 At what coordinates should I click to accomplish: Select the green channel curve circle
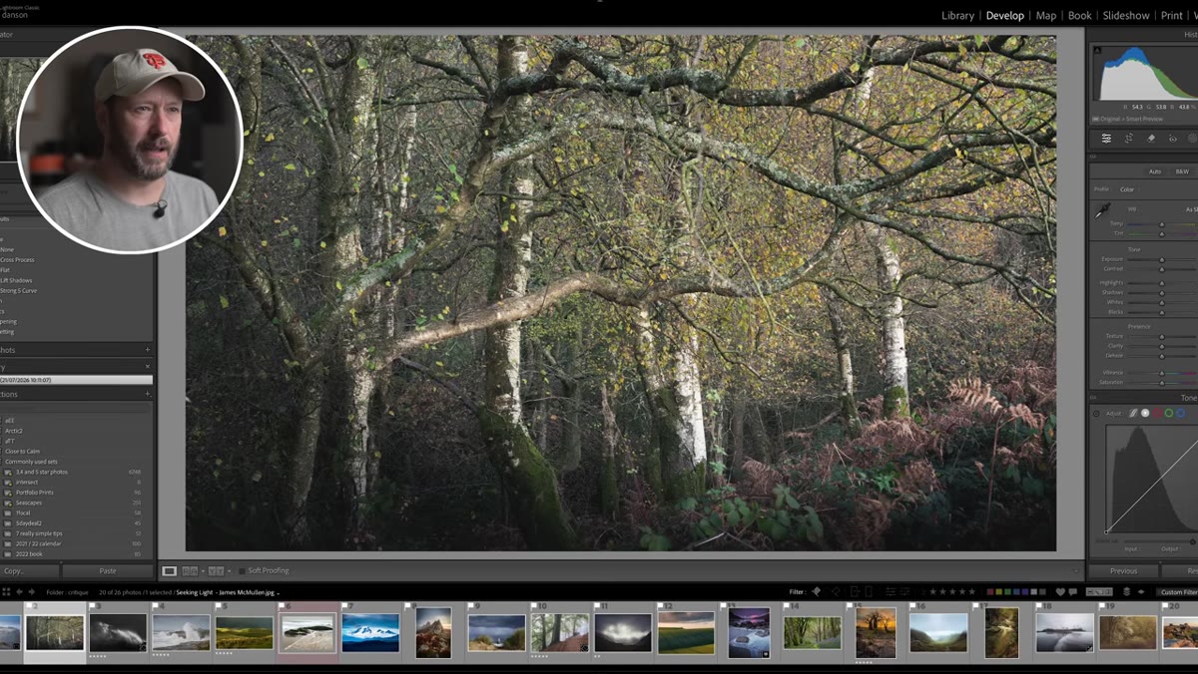click(1169, 413)
